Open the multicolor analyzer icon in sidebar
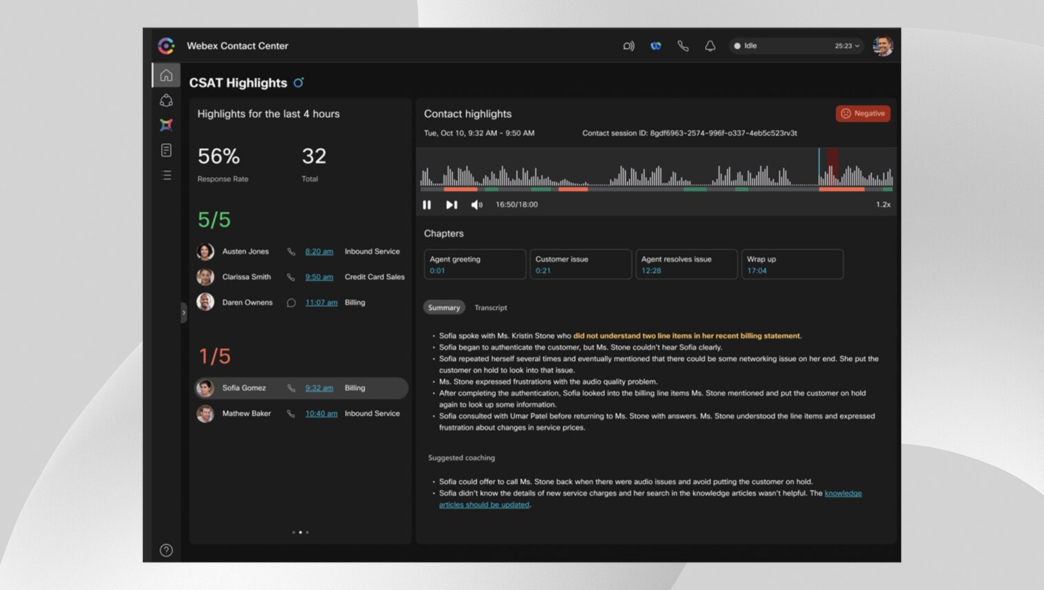 (166, 125)
